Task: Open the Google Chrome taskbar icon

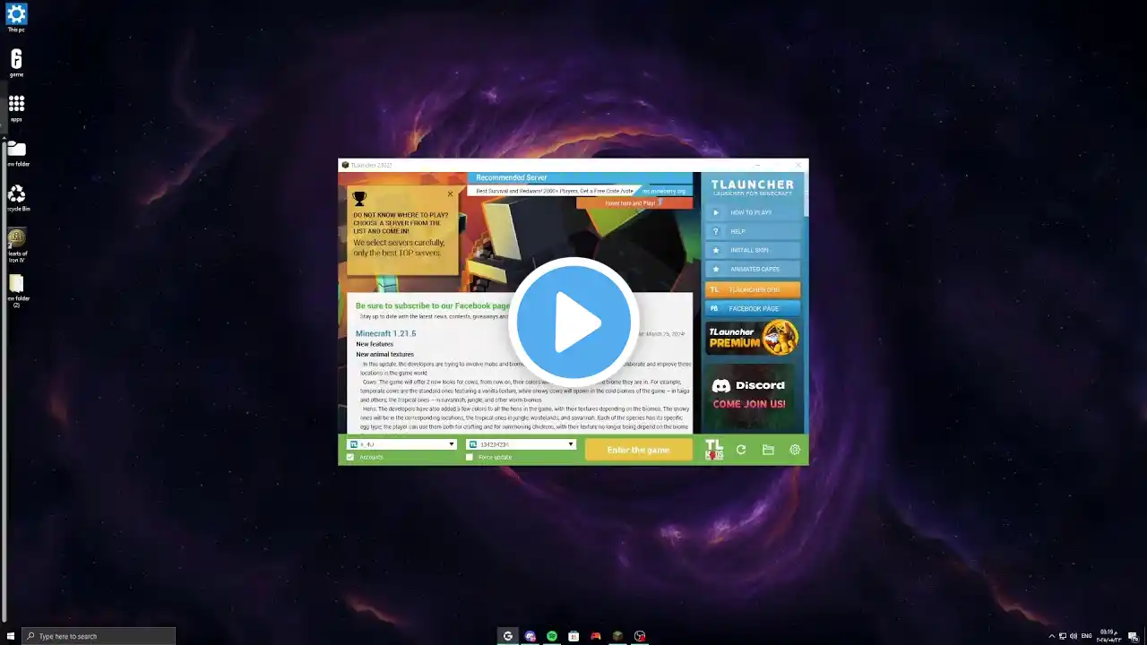Action: point(508,636)
